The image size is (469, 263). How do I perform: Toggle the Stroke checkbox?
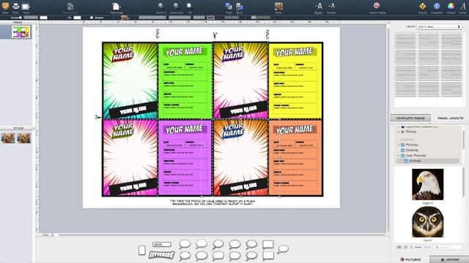(21, 18)
